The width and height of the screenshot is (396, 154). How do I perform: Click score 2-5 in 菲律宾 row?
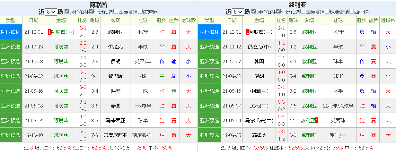point(282,132)
